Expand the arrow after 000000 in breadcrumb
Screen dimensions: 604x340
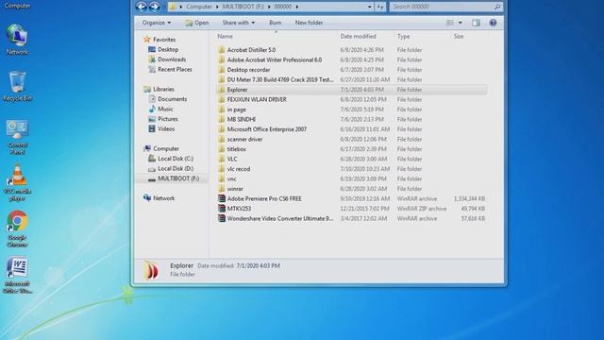tap(297, 7)
